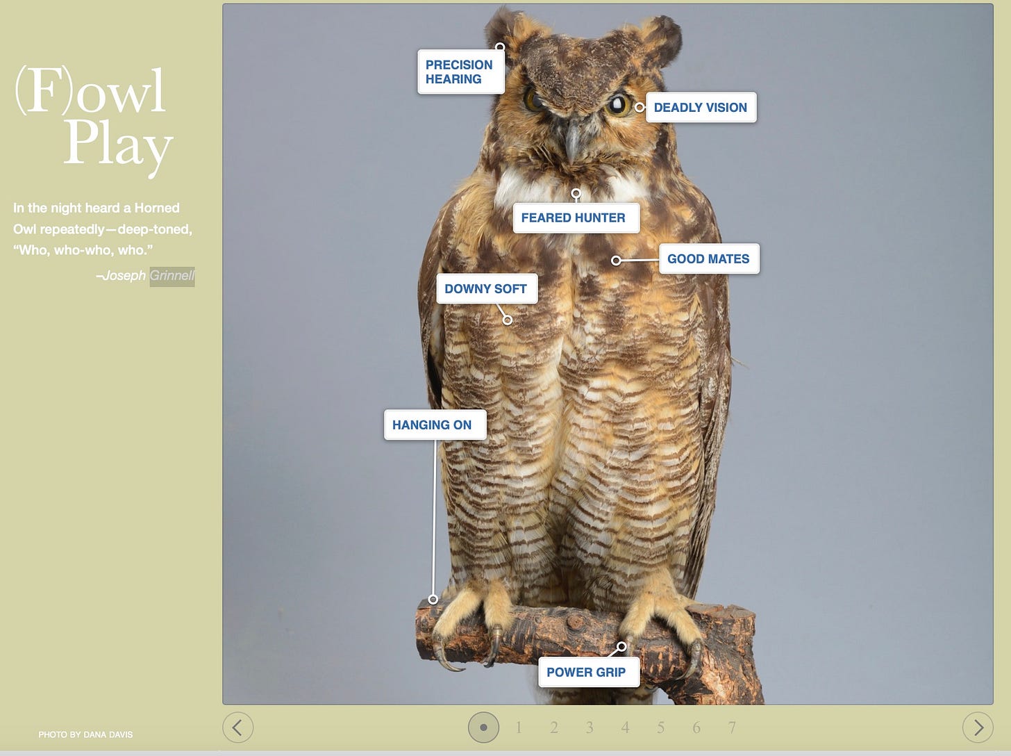Click the hotspot dot on the owl's white throat
Viewport: 1011px width, 756px height.
[576, 193]
